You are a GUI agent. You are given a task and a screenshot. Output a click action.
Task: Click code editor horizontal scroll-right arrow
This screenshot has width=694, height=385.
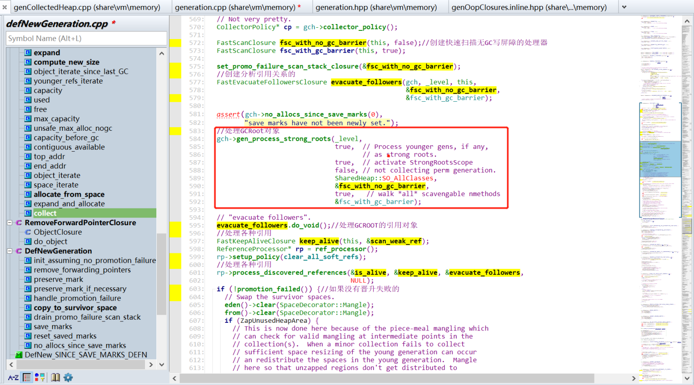pyautogui.click(x=634, y=378)
